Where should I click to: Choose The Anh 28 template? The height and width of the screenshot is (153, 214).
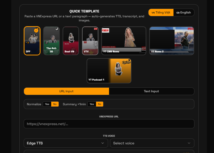click(51, 41)
